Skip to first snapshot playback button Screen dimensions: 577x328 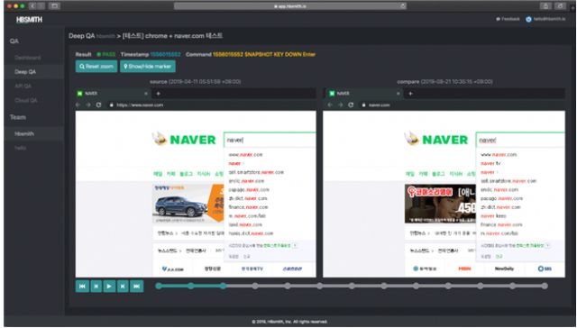click(x=82, y=286)
